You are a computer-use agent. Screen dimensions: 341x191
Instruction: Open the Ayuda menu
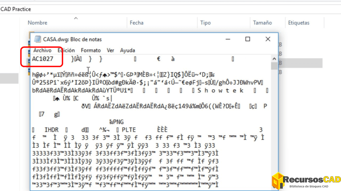[128, 50]
